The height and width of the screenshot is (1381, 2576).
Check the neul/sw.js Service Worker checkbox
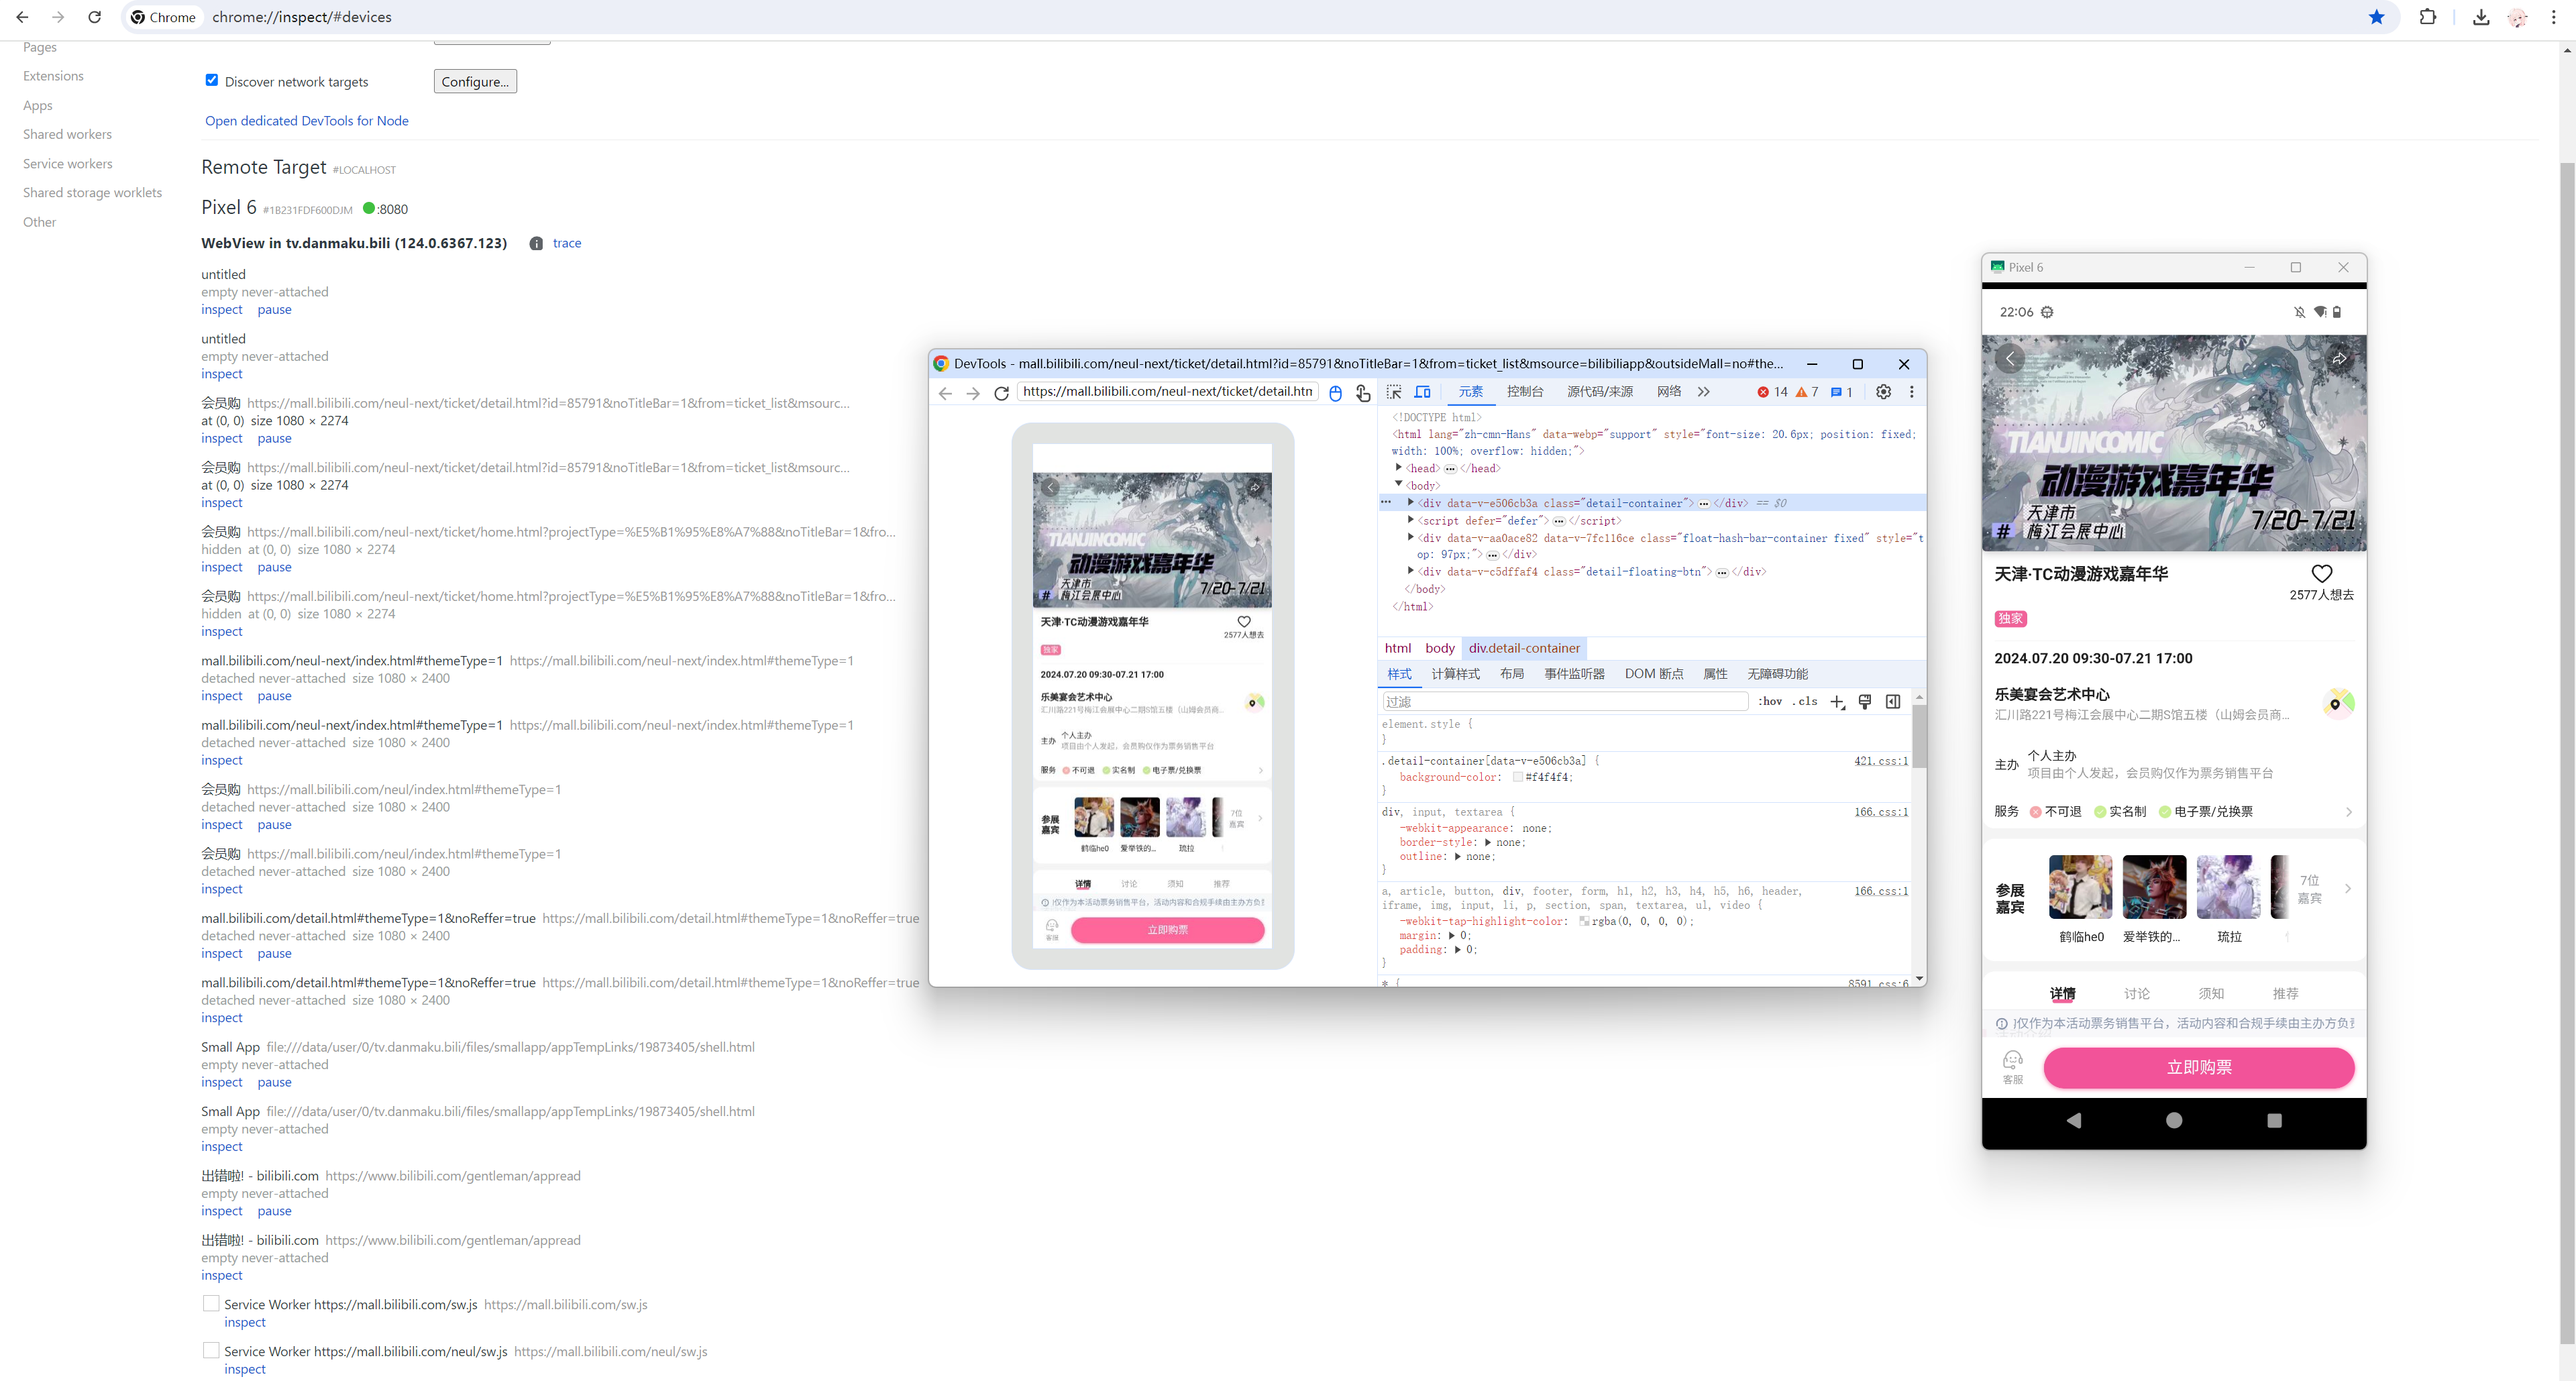(x=211, y=1350)
